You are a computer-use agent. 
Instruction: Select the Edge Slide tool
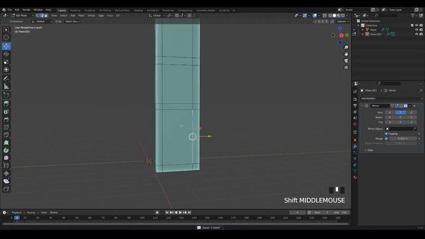[x=6, y=165]
